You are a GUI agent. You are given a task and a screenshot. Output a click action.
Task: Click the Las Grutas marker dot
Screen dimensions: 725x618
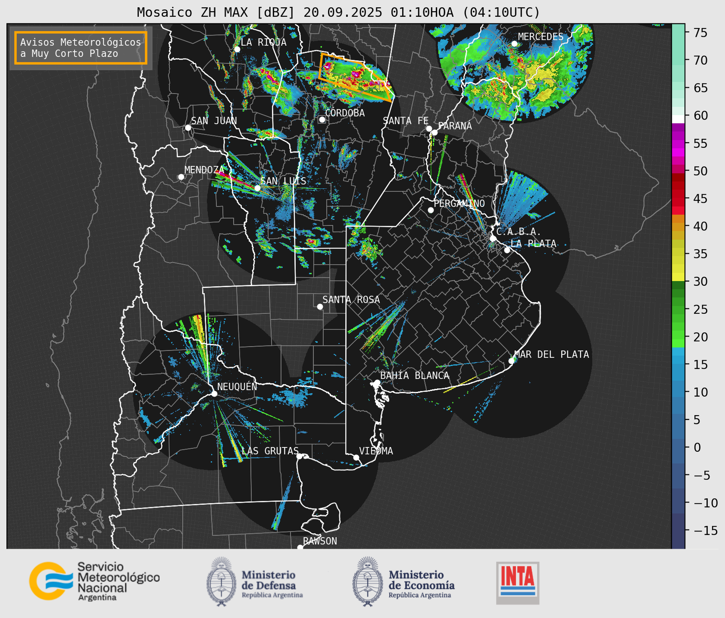pyautogui.click(x=300, y=456)
